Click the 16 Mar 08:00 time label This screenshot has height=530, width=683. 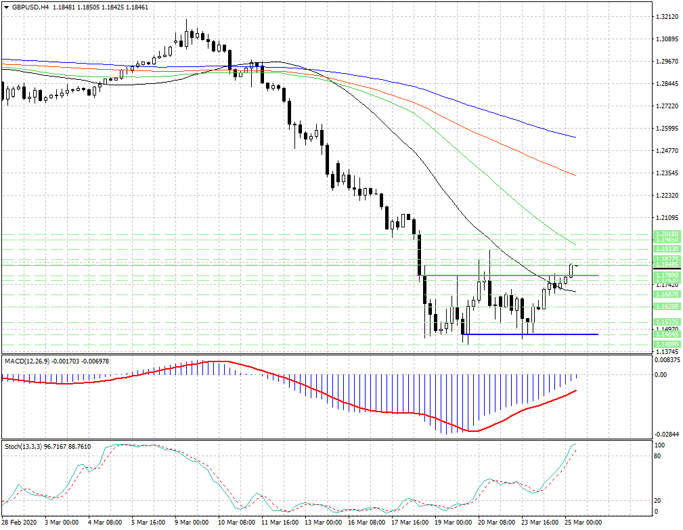pyautogui.click(x=366, y=522)
